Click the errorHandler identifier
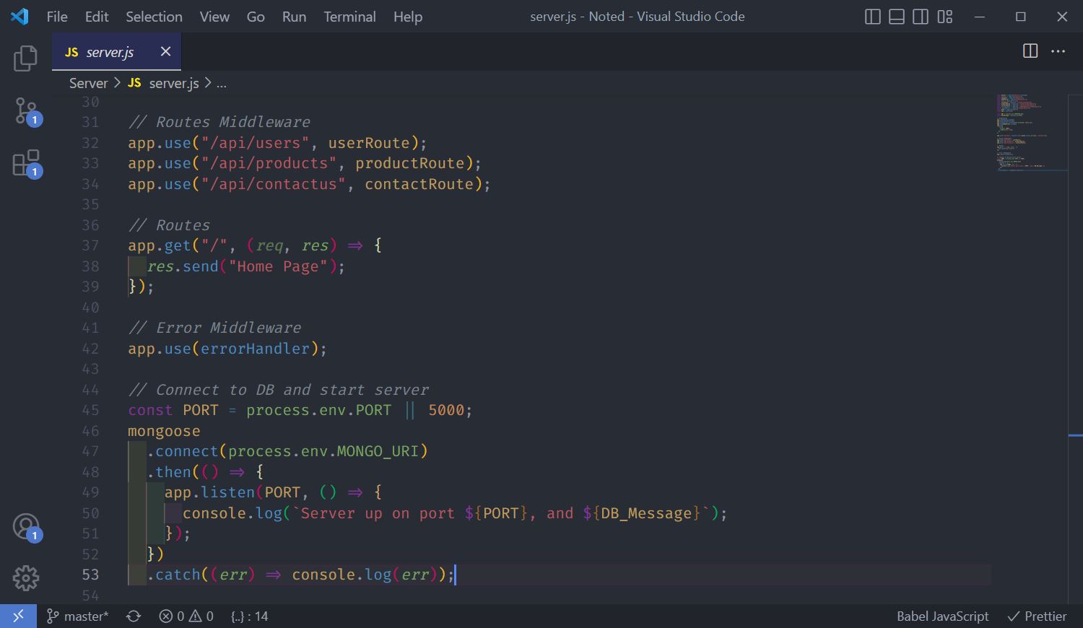 [255, 349]
